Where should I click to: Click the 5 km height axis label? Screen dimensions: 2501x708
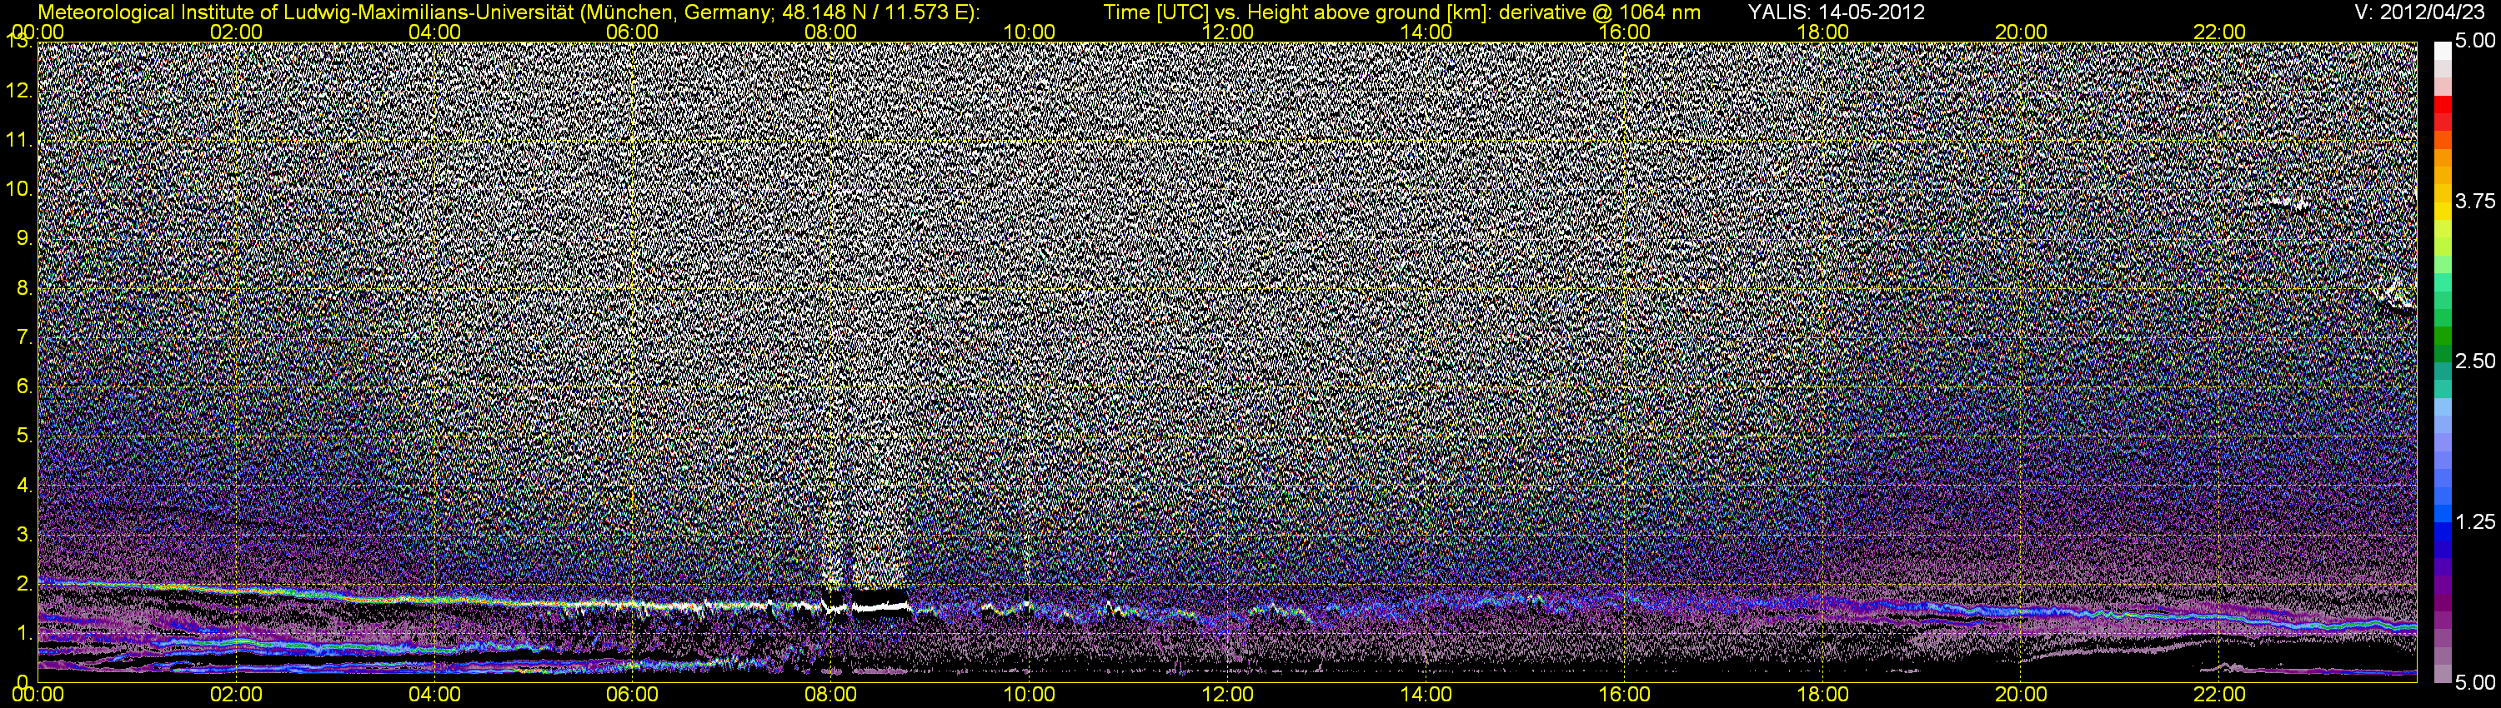pos(23,436)
